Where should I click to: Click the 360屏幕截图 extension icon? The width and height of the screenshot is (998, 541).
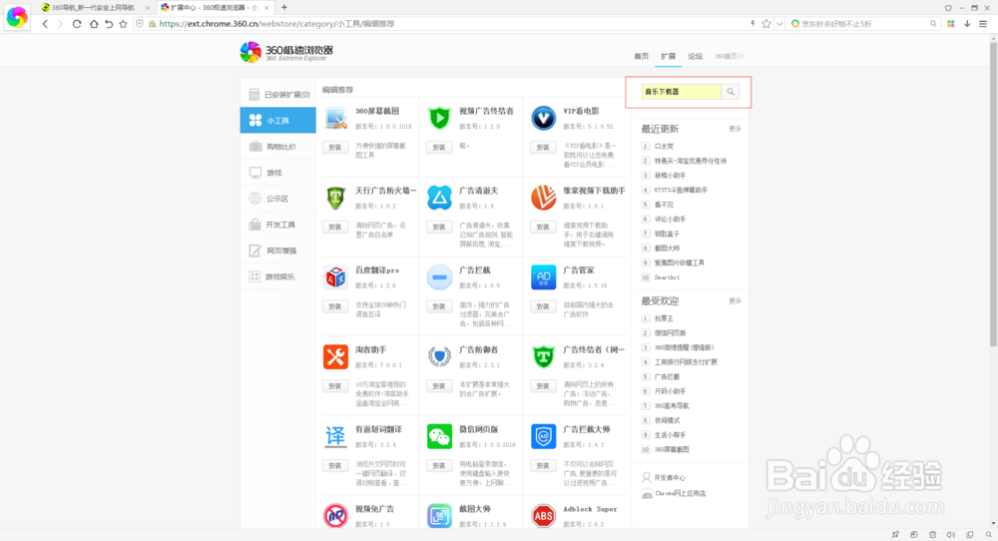[x=335, y=119]
